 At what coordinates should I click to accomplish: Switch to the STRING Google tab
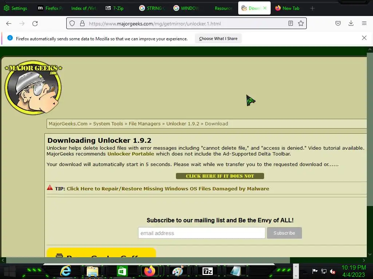[x=152, y=8]
